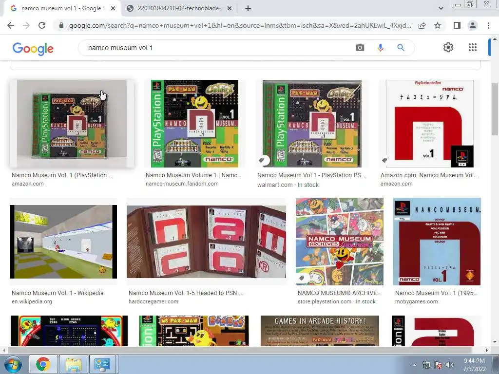Click store.playstation.com · In stock source

coord(337,301)
